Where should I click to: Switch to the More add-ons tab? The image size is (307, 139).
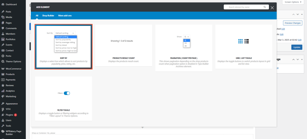click(65, 16)
